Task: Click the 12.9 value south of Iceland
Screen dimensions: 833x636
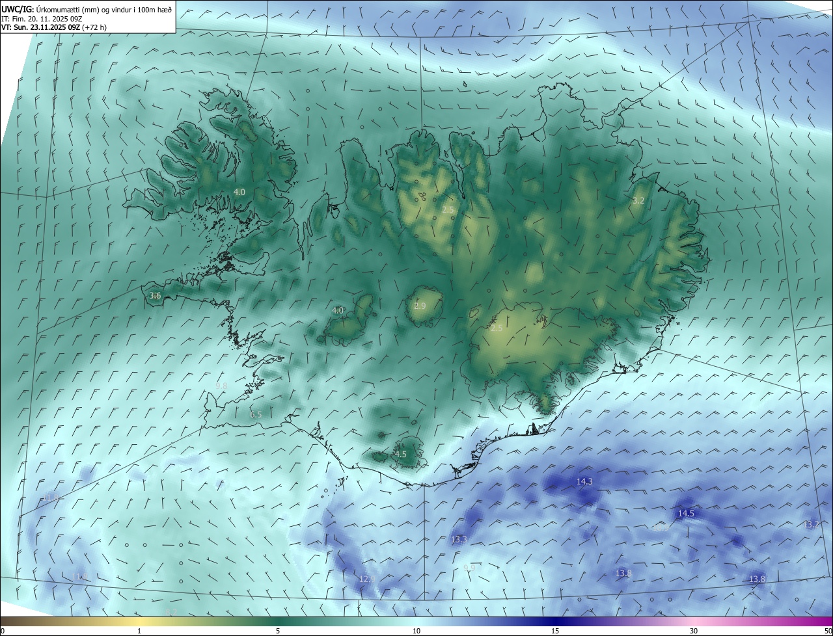Action: (x=367, y=579)
